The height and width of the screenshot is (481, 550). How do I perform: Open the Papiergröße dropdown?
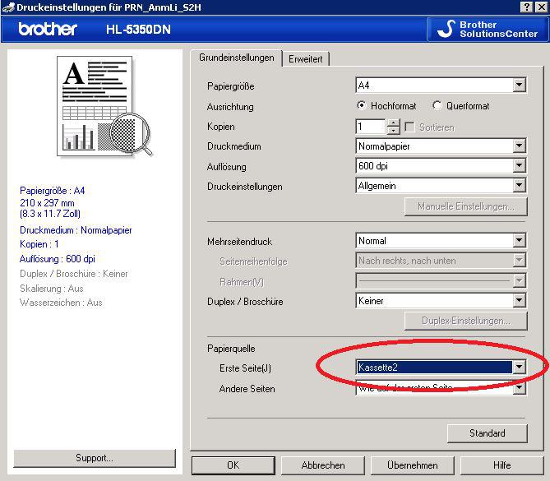click(441, 86)
